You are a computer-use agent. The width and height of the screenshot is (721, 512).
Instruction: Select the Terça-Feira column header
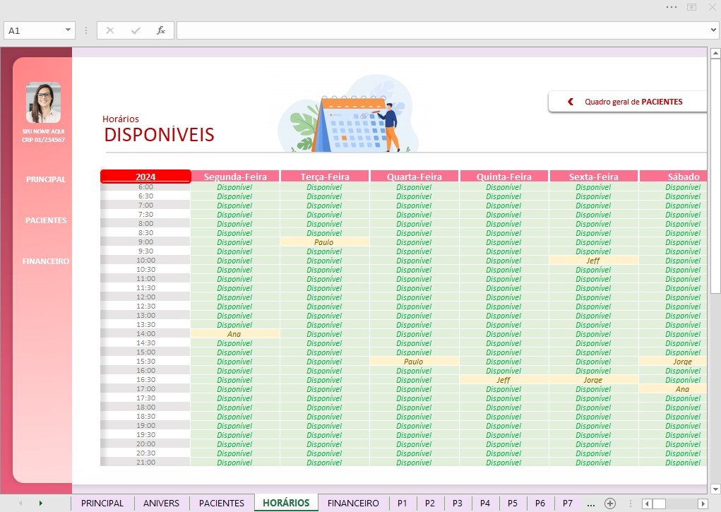(x=325, y=177)
